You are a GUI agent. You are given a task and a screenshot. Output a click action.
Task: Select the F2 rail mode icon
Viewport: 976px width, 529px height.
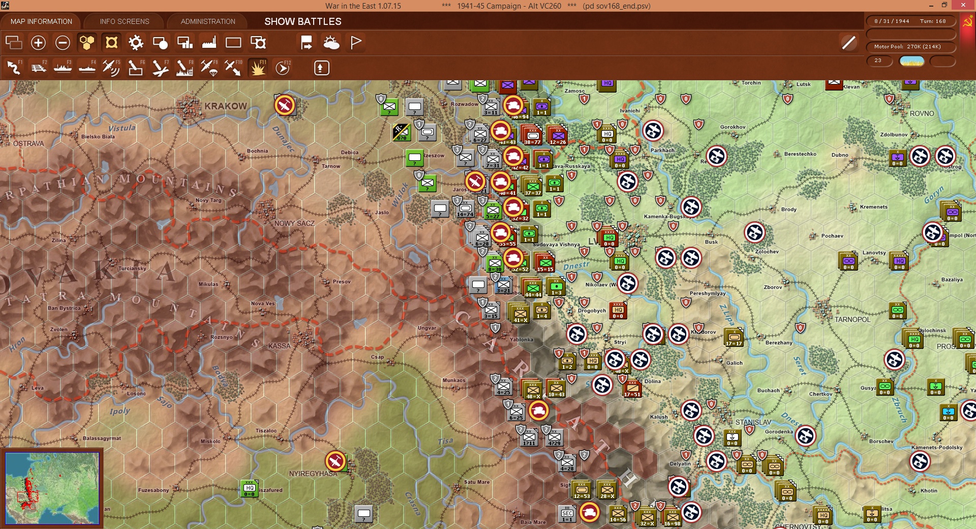39,68
